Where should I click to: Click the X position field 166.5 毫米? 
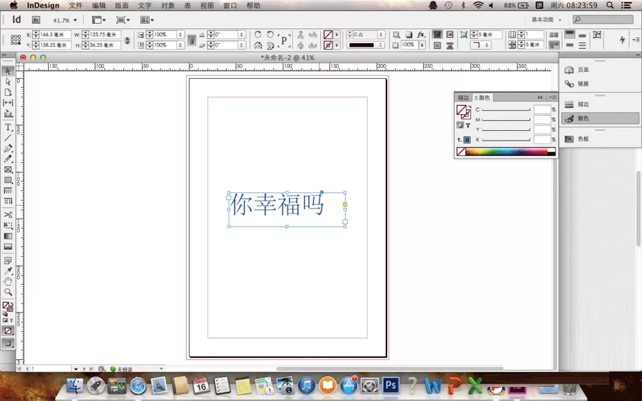click(55, 35)
